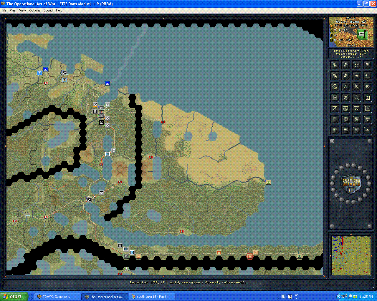Click the 50 unit scale icon
Viewport: 377px width, 301px height.
[356, 108]
